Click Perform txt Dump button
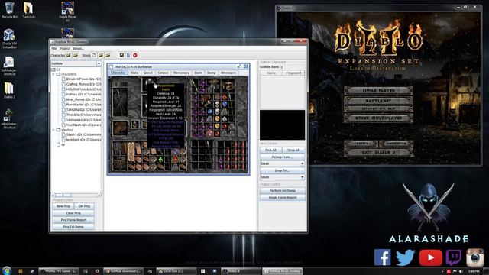Viewport: 489px width, 275px height. (x=282, y=190)
